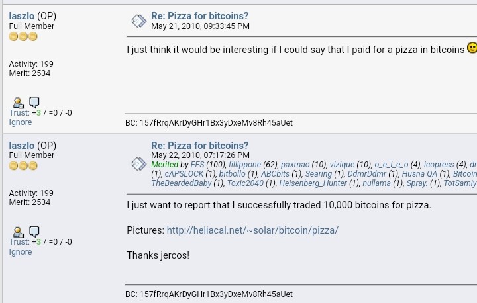Screen dimensions: 477x303
Task: Open profile icon in second laszlo post
Action: pyautogui.click(x=19, y=232)
